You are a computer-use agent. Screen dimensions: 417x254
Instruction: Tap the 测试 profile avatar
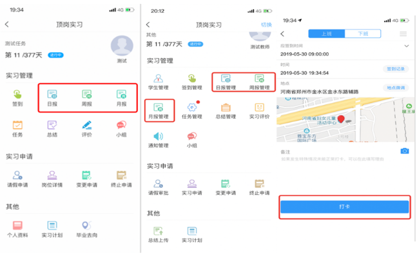122,46
